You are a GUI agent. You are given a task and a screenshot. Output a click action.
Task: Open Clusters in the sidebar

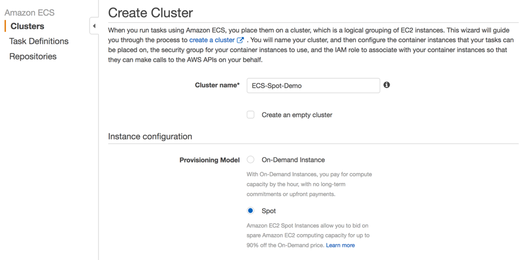click(27, 26)
